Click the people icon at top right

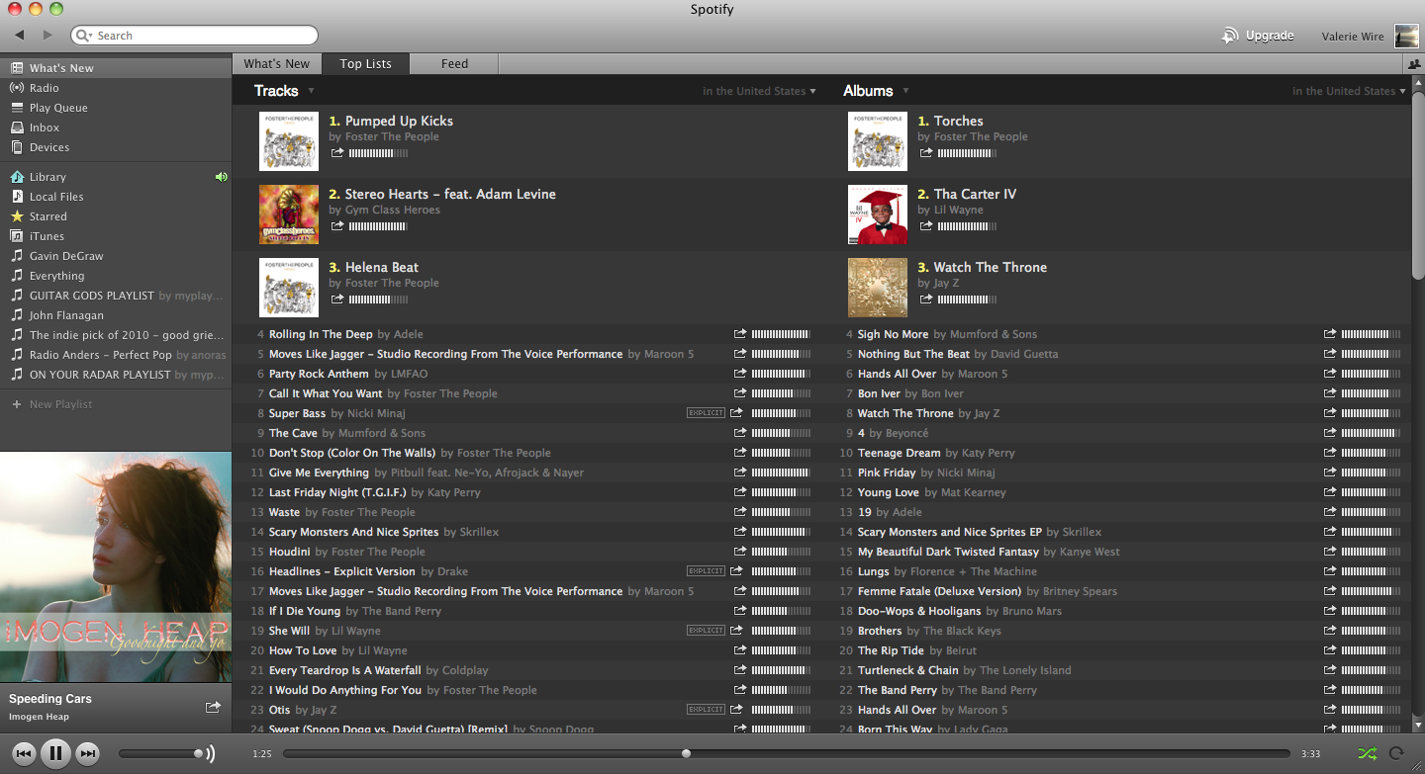point(1414,64)
